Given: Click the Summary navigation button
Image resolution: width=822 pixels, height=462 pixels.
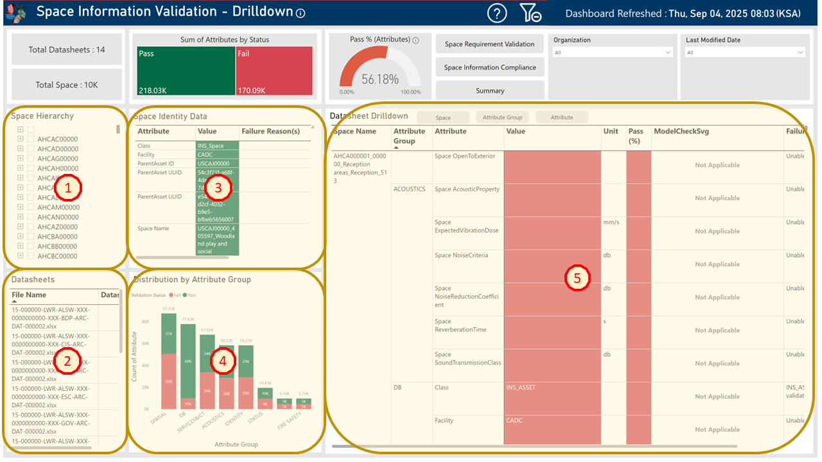Looking at the screenshot, I should click(489, 90).
